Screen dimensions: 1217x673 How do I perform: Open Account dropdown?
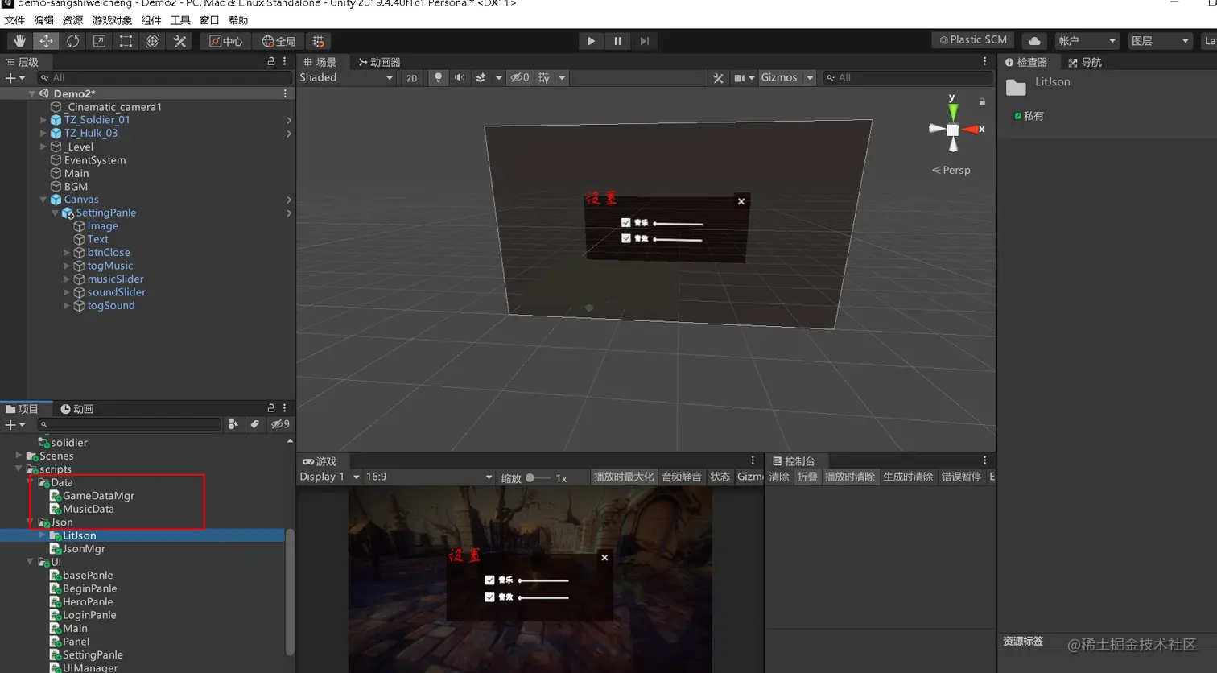click(x=1087, y=41)
